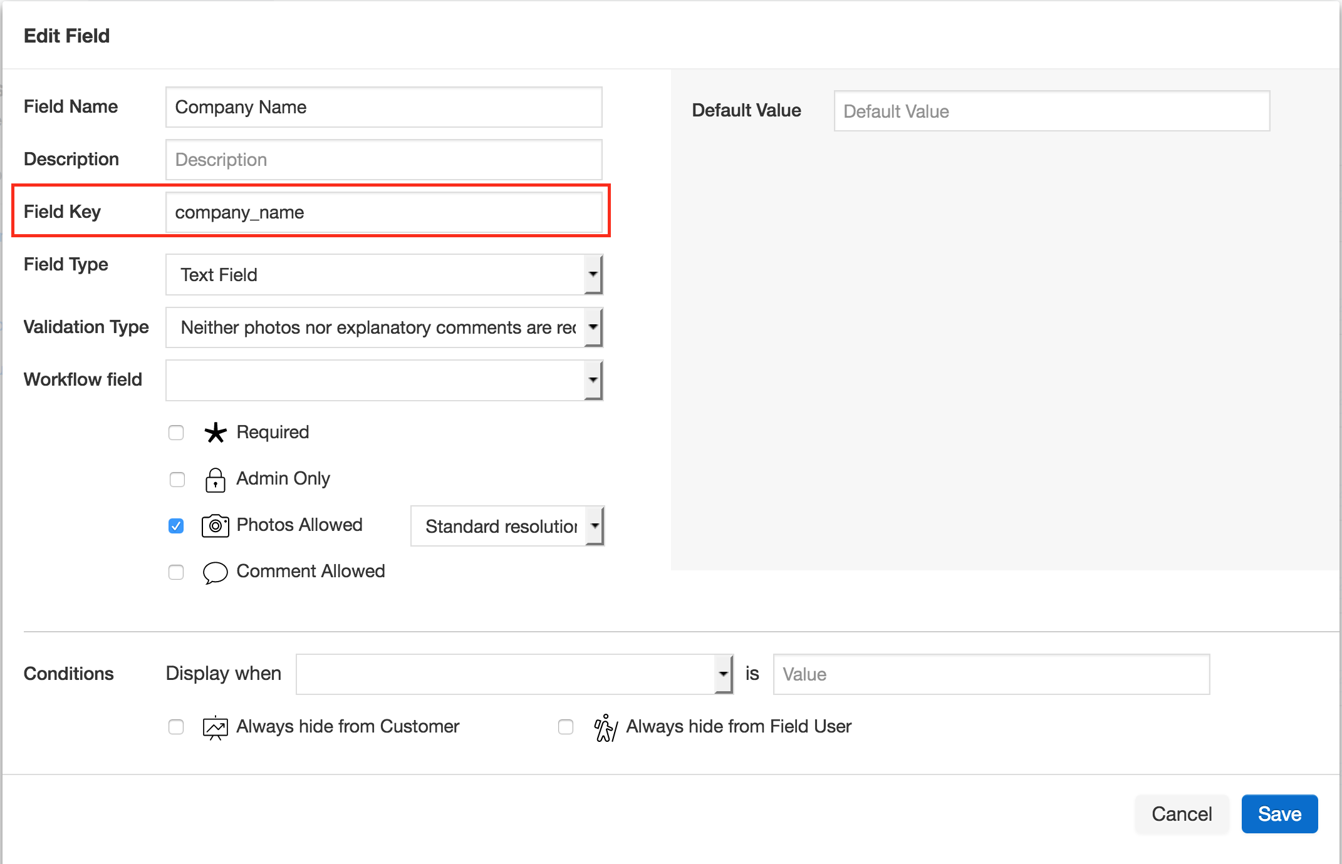Open the Standard resolution photo dropdown

point(507,527)
